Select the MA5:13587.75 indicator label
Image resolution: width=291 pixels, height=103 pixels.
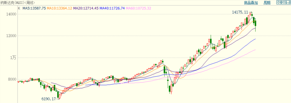[34, 8]
